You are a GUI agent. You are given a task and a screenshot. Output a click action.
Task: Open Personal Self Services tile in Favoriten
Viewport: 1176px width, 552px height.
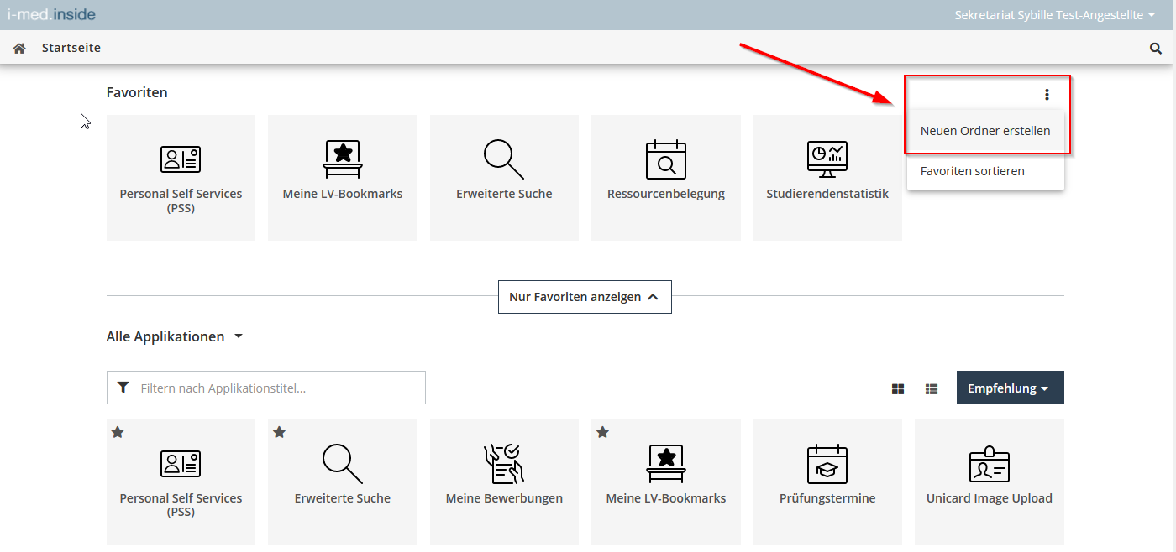click(181, 178)
